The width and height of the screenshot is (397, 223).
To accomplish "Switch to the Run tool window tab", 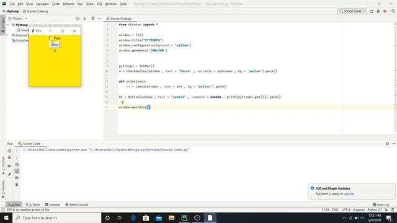I will click(14, 204).
